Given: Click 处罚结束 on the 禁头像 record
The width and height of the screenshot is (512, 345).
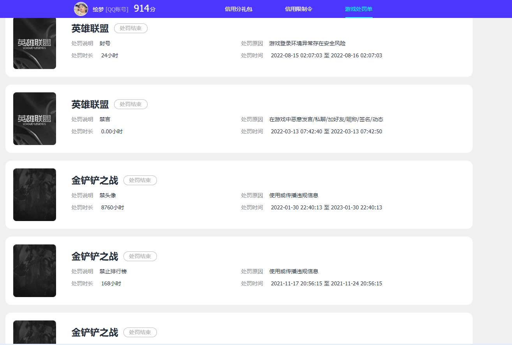Looking at the screenshot, I should (x=140, y=180).
